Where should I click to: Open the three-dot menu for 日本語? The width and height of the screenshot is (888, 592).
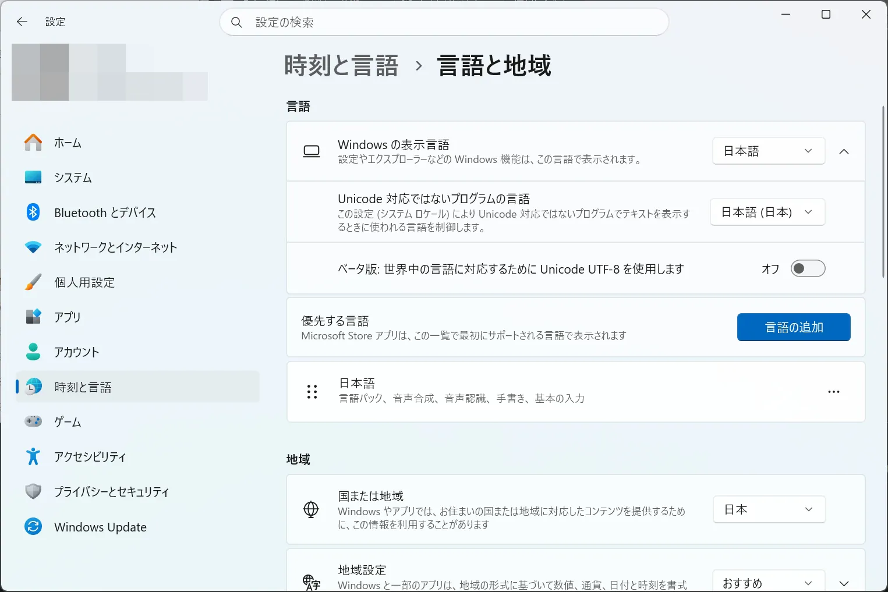(834, 392)
